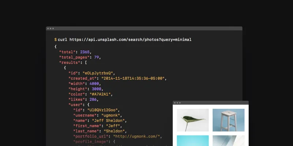Click the "total" value 2365
The width and height of the screenshot is (293, 146).
[85, 52]
